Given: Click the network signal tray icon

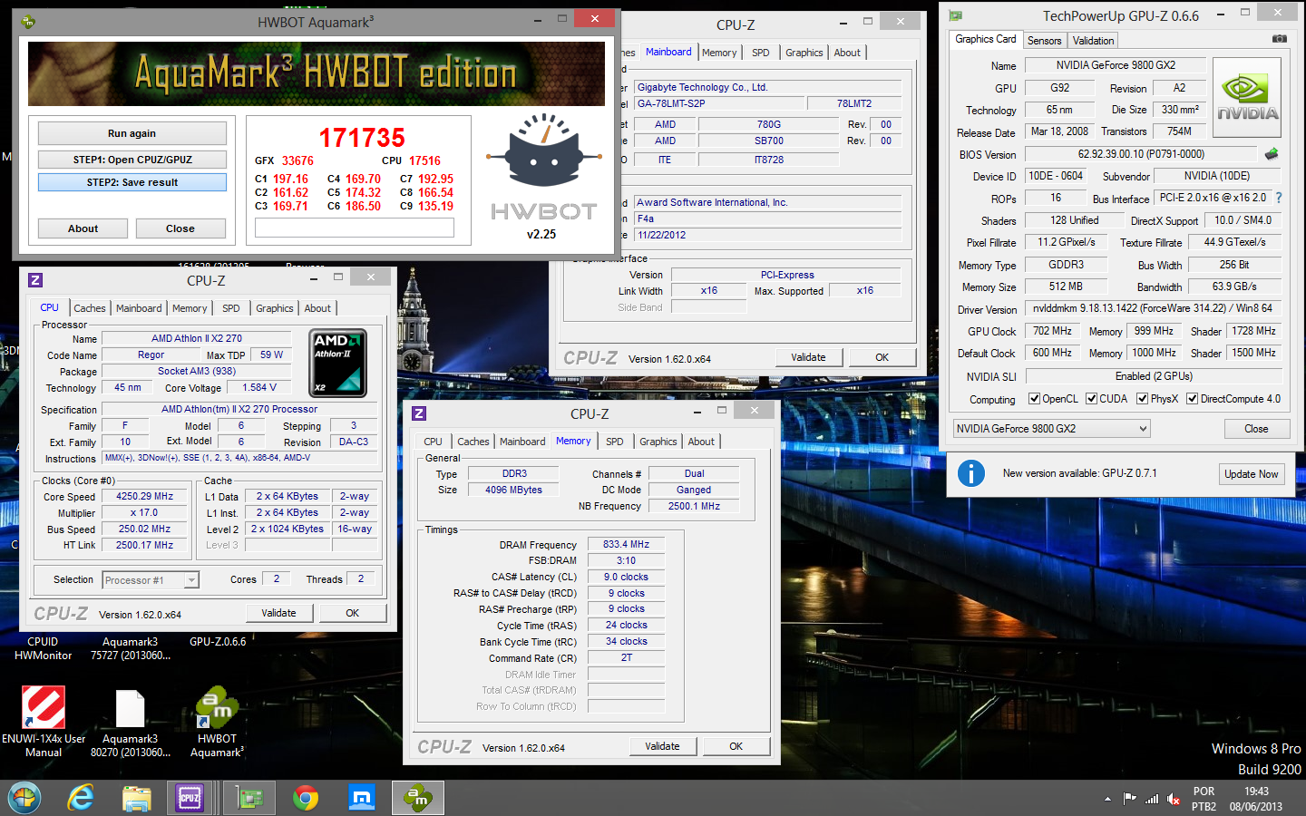Looking at the screenshot, I should [1152, 799].
